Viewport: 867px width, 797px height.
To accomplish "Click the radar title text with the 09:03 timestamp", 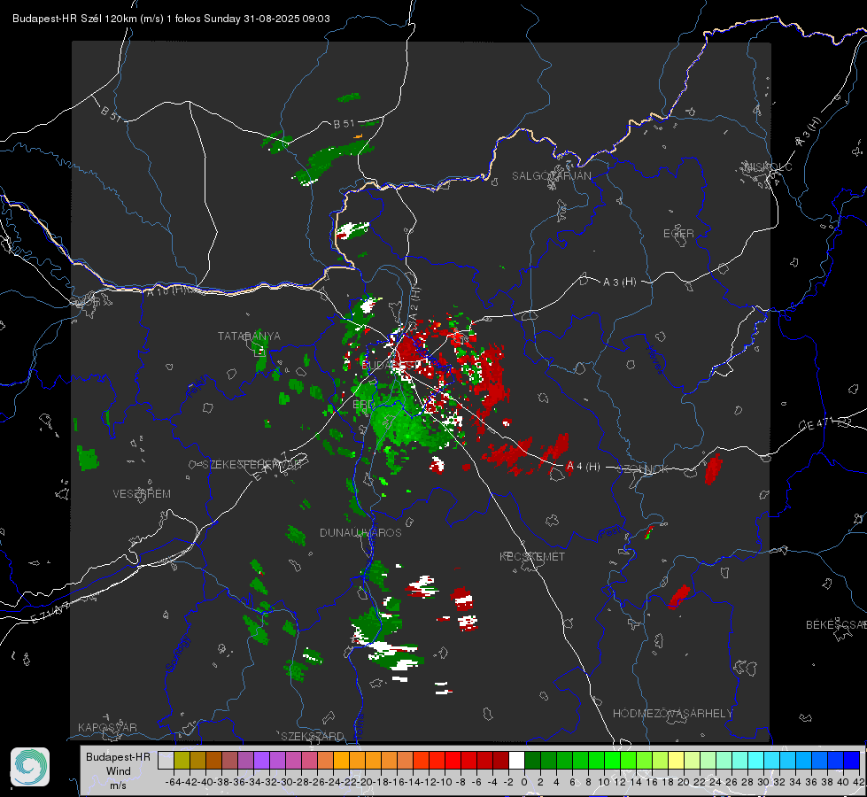I will [x=171, y=19].
